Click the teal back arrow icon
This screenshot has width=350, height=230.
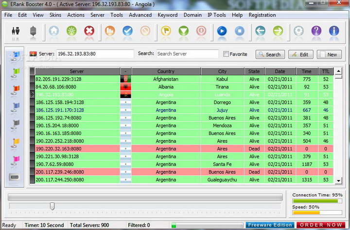point(260,31)
